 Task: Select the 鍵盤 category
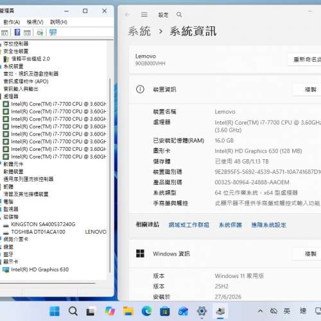tap(8, 247)
